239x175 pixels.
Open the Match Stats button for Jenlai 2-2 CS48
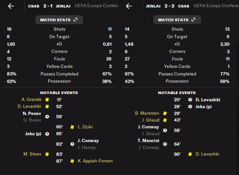pyautogui.click(x=177, y=20)
